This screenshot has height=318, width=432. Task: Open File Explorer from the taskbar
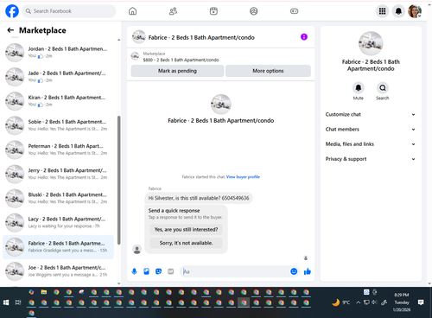coord(44,292)
